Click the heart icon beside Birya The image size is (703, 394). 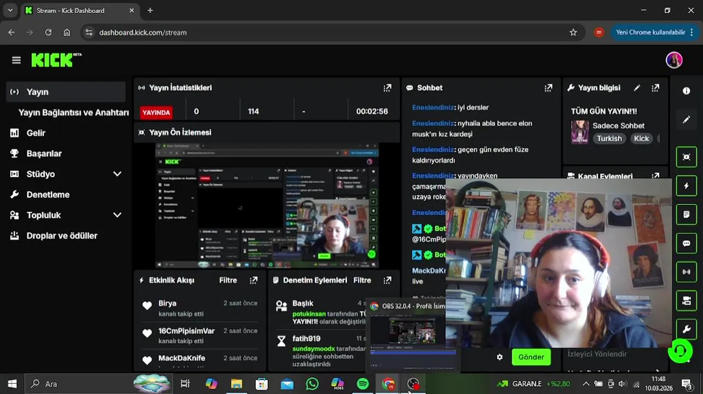click(x=147, y=306)
